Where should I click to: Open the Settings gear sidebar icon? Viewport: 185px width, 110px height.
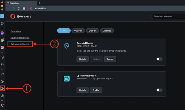tap(2, 96)
